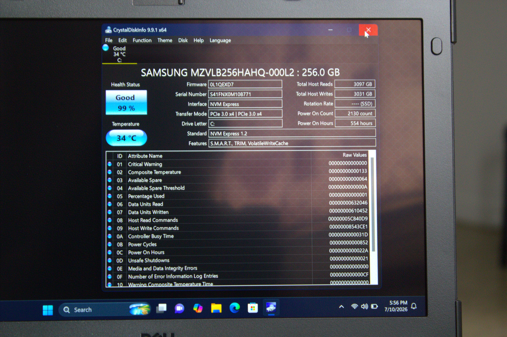The height and width of the screenshot is (337, 507).
Task: Click status dot for Data Units Written row
Action: (110, 212)
